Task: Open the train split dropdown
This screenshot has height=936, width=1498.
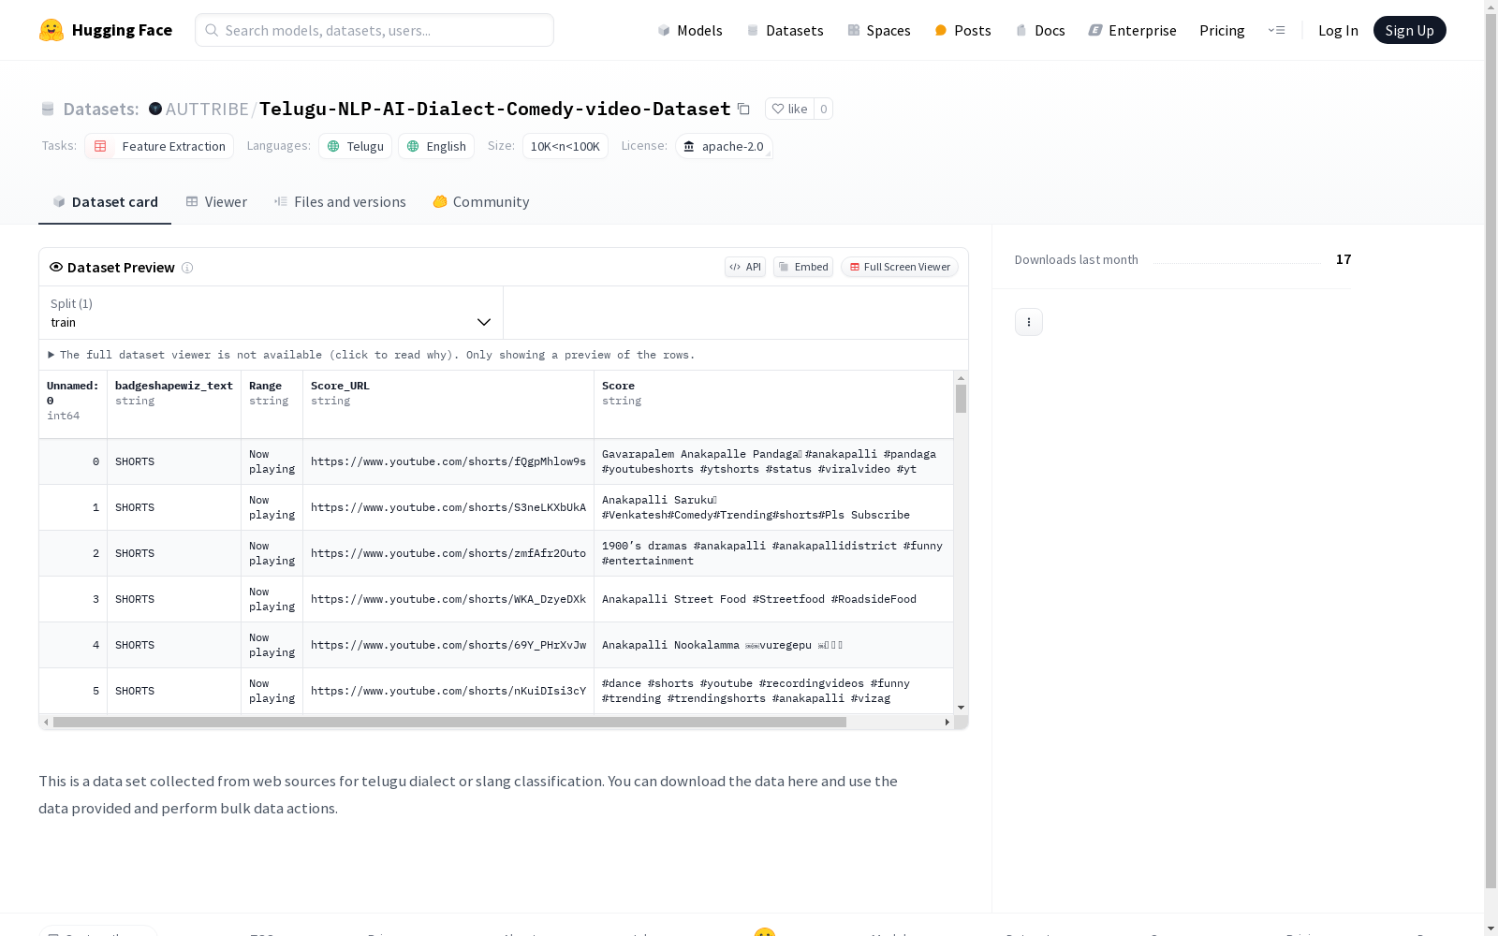Action: pyautogui.click(x=271, y=313)
